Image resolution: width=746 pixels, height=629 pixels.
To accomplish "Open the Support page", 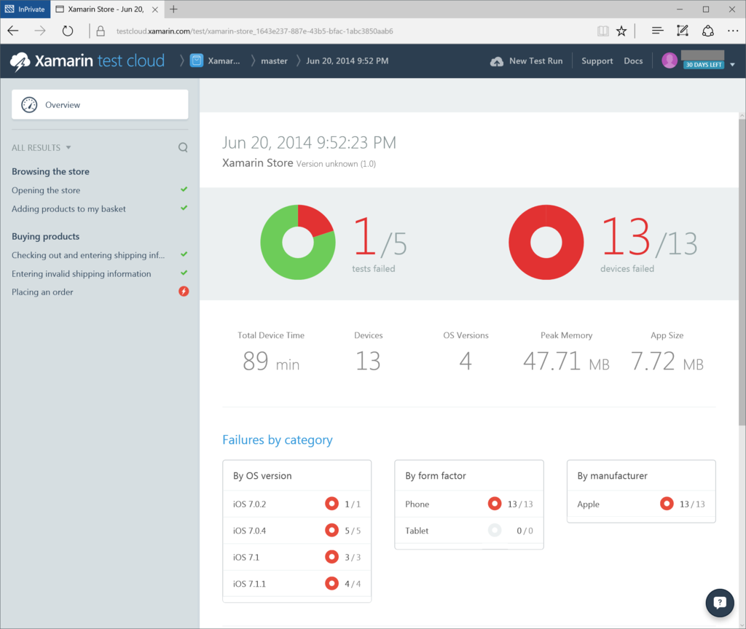I will coord(597,61).
